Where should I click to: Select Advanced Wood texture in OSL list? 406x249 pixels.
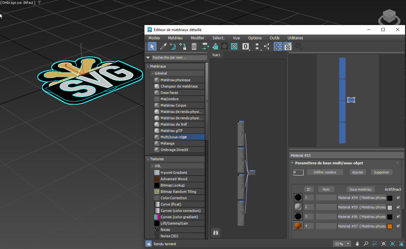(179, 179)
